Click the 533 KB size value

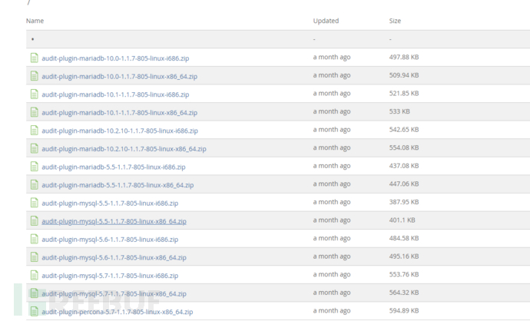point(399,111)
